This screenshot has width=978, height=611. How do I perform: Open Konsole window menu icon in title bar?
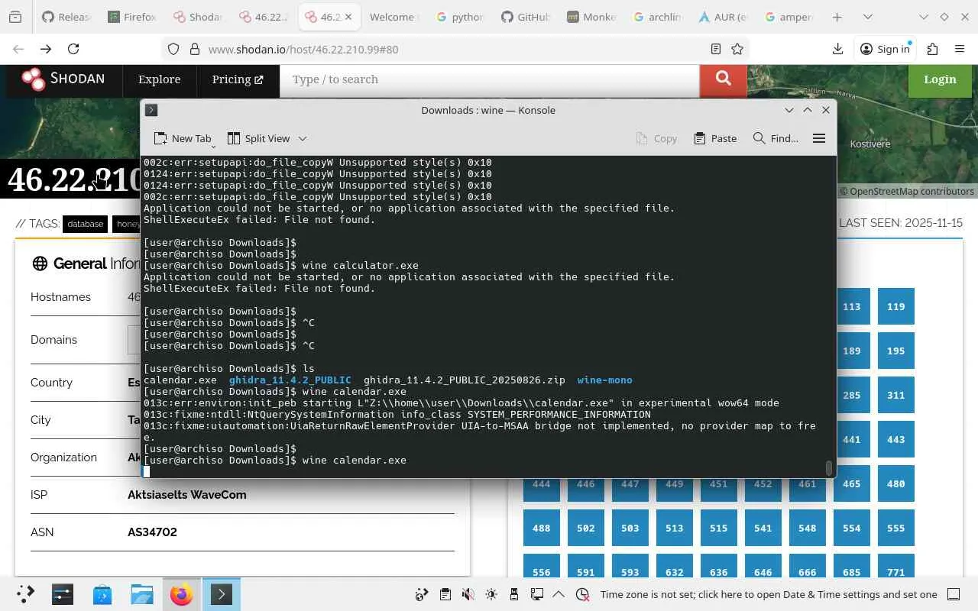[x=151, y=110]
